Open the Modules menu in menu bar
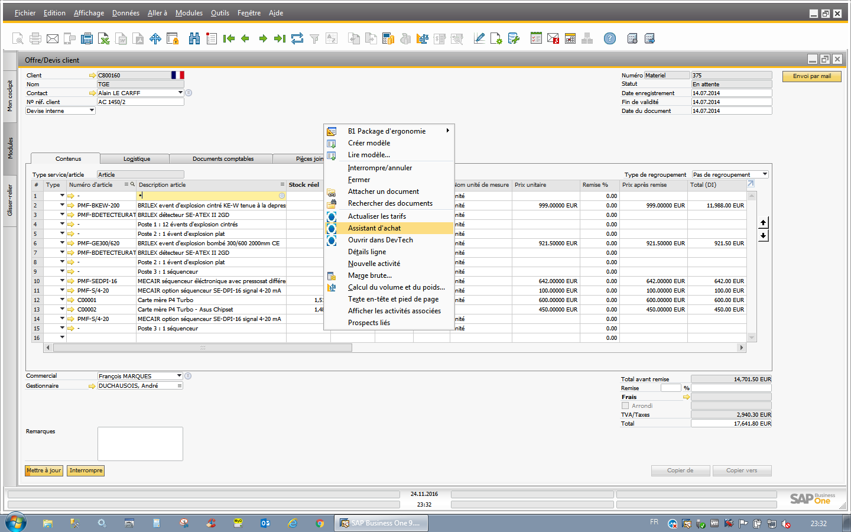Image resolution: width=851 pixels, height=532 pixels. pos(189,13)
